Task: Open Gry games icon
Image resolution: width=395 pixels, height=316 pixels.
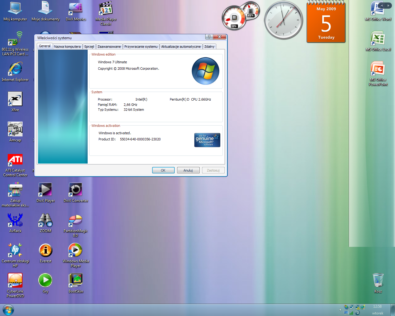Action: click(45, 283)
